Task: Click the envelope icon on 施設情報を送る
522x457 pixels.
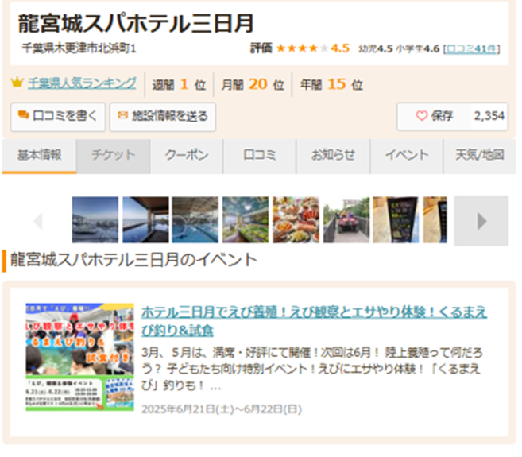Action: pos(122,116)
